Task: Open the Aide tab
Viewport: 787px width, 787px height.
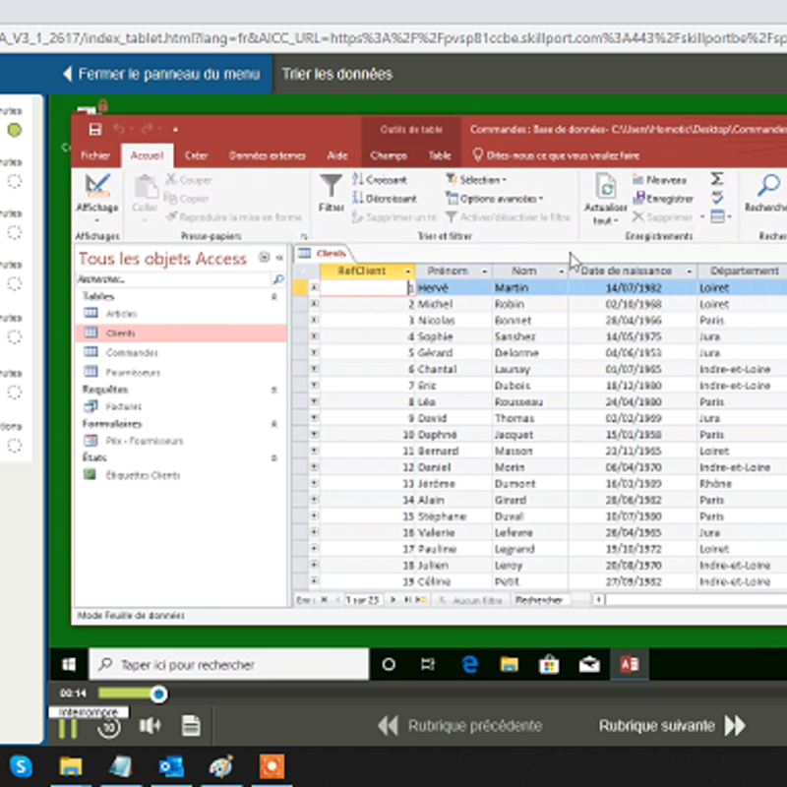Action: coord(337,155)
